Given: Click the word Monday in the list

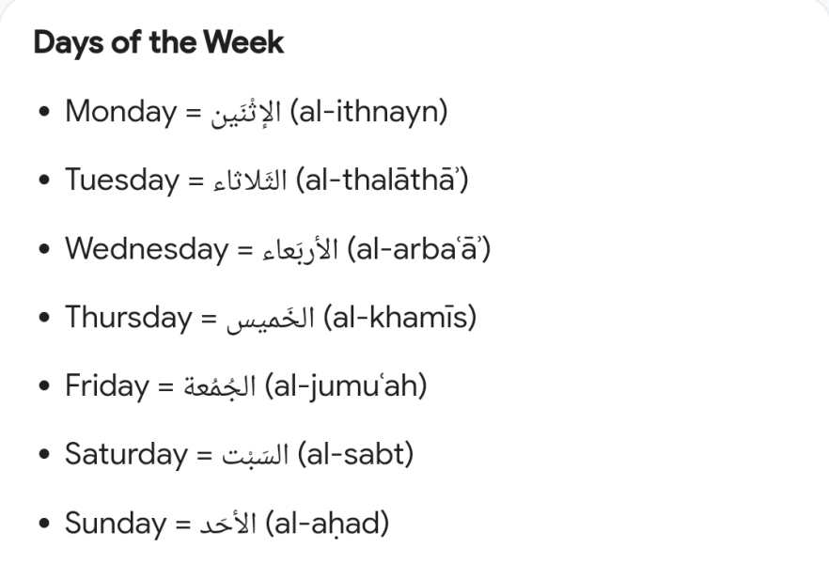Looking at the screenshot, I should click(x=120, y=112).
